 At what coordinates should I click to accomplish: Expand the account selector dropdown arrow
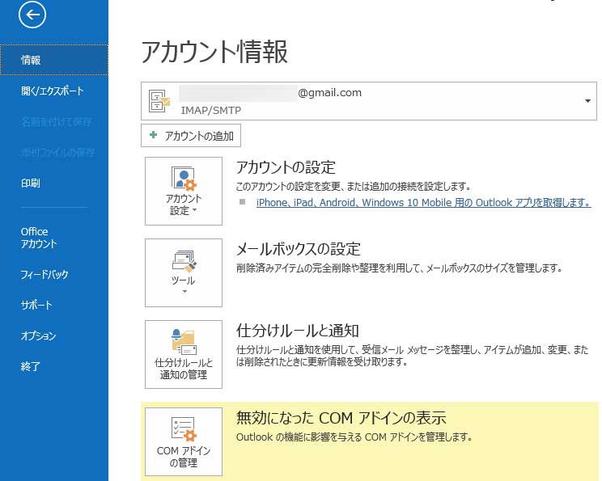click(587, 101)
